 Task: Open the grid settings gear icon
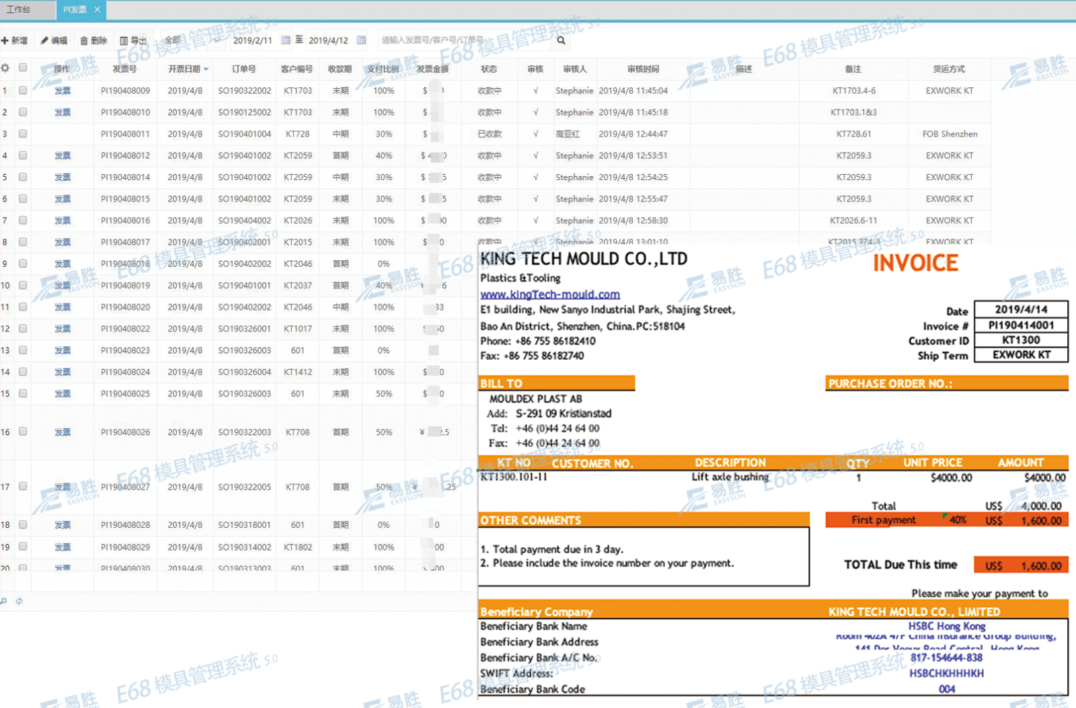coord(5,68)
